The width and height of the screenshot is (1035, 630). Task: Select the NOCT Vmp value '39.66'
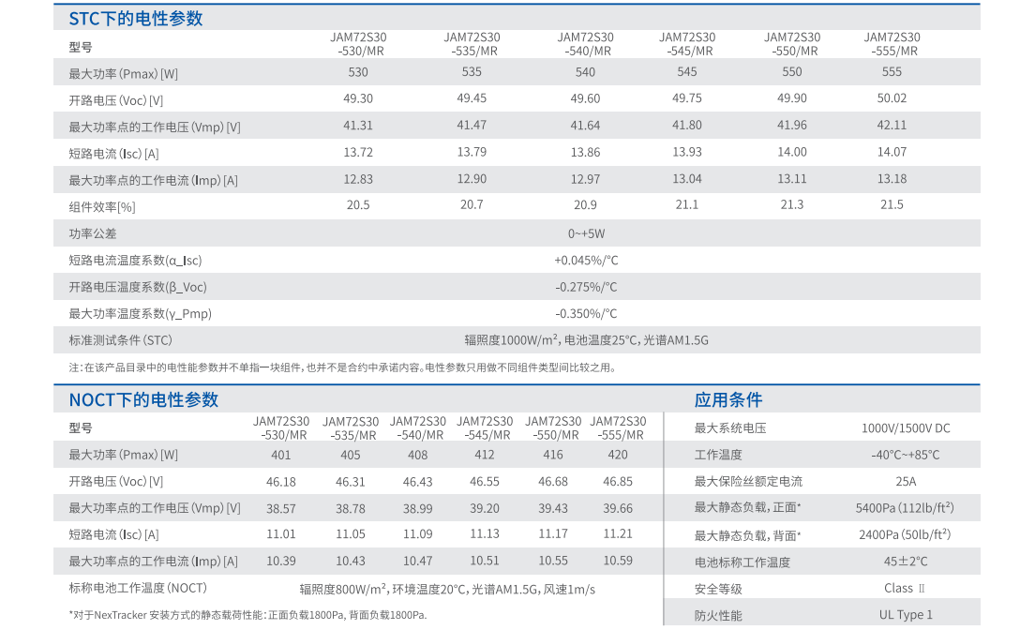point(618,508)
